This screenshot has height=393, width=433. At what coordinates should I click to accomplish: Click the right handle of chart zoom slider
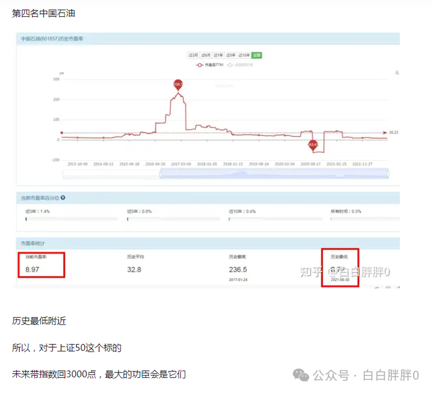[x=388, y=175]
